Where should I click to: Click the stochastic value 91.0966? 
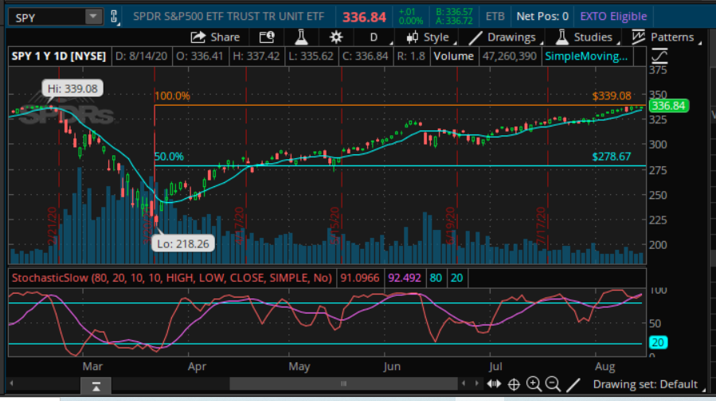click(x=360, y=278)
